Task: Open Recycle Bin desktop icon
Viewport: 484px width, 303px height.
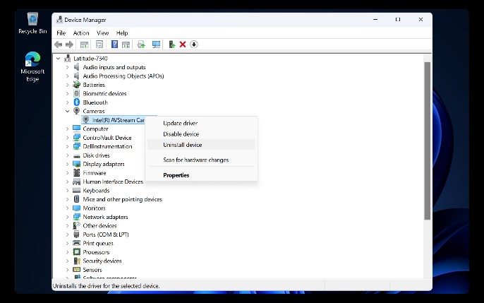Action: click(32, 23)
